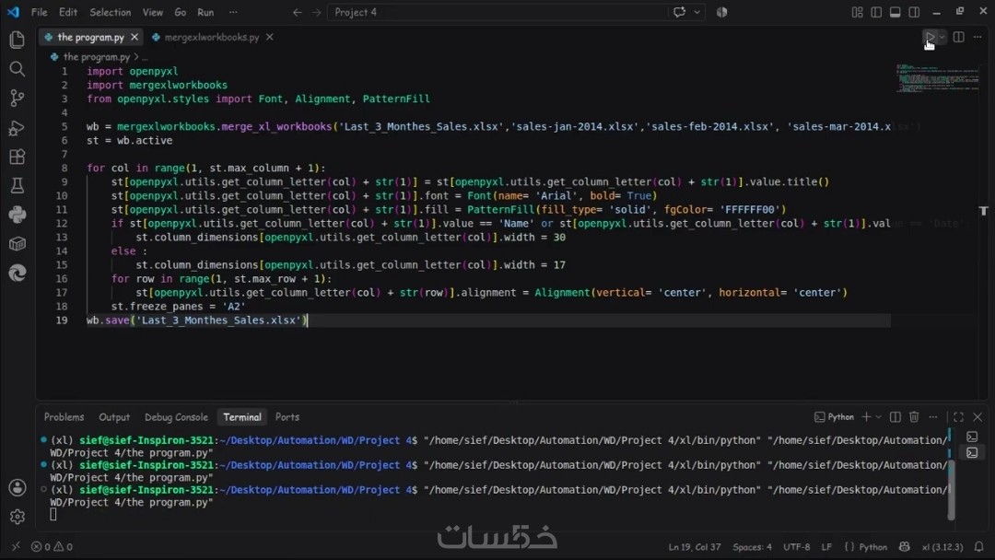Close the terminal panel

[977, 416]
